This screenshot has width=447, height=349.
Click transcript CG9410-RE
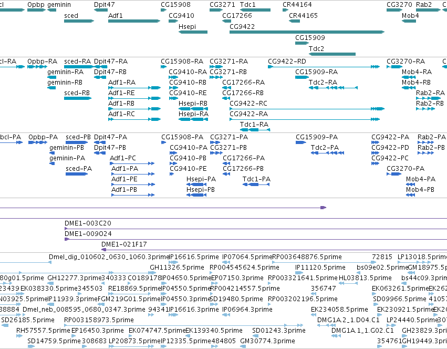click(173, 98)
